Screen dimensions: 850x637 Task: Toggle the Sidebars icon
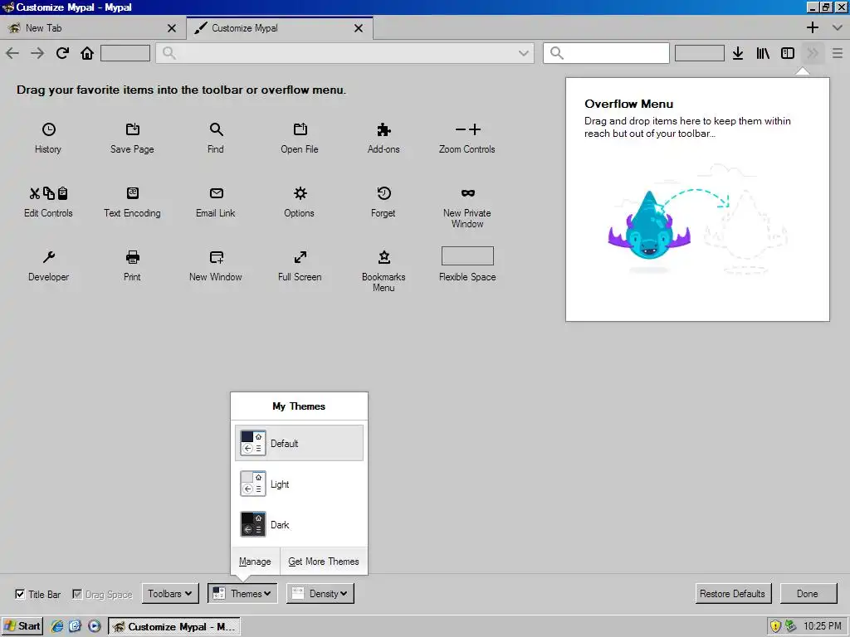tap(788, 53)
